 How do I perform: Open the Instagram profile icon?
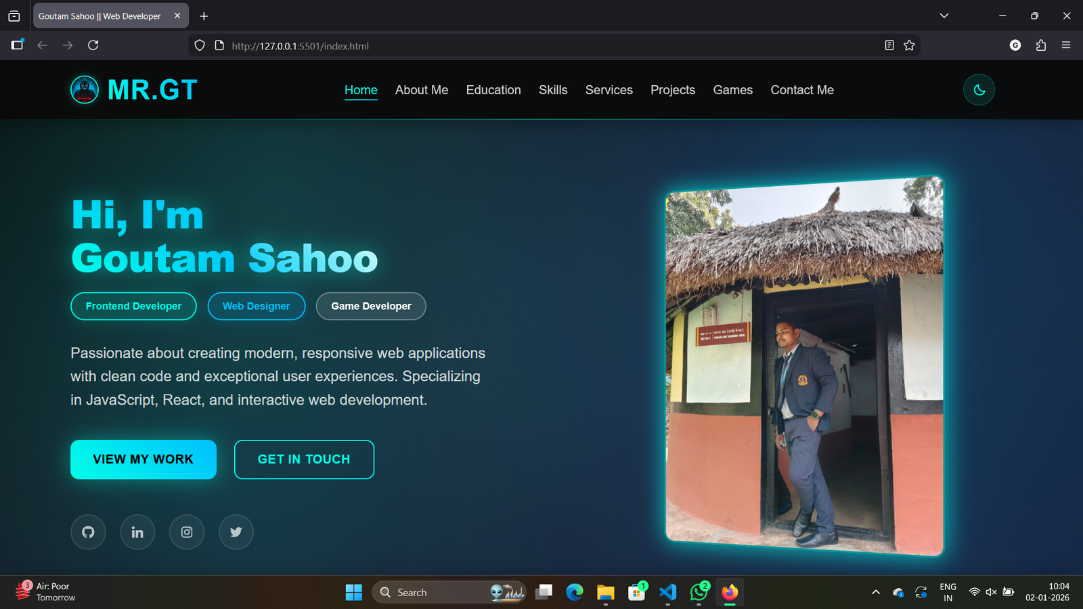[x=187, y=532]
